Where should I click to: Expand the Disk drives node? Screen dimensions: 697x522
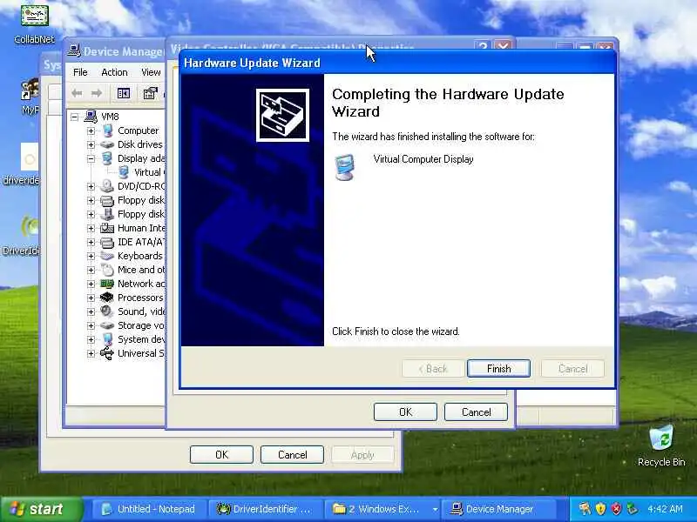[x=91, y=144]
